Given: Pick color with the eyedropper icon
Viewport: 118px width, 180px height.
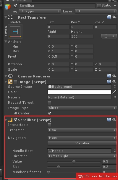Looking at the screenshot, I should tap(114, 92).
